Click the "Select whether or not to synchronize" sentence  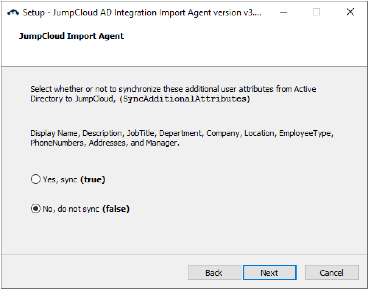pyautogui.click(x=173, y=89)
